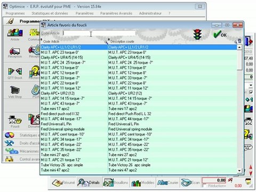
Task: Open the dropdown arrow at right edge
Action: [x=251, y=85]
